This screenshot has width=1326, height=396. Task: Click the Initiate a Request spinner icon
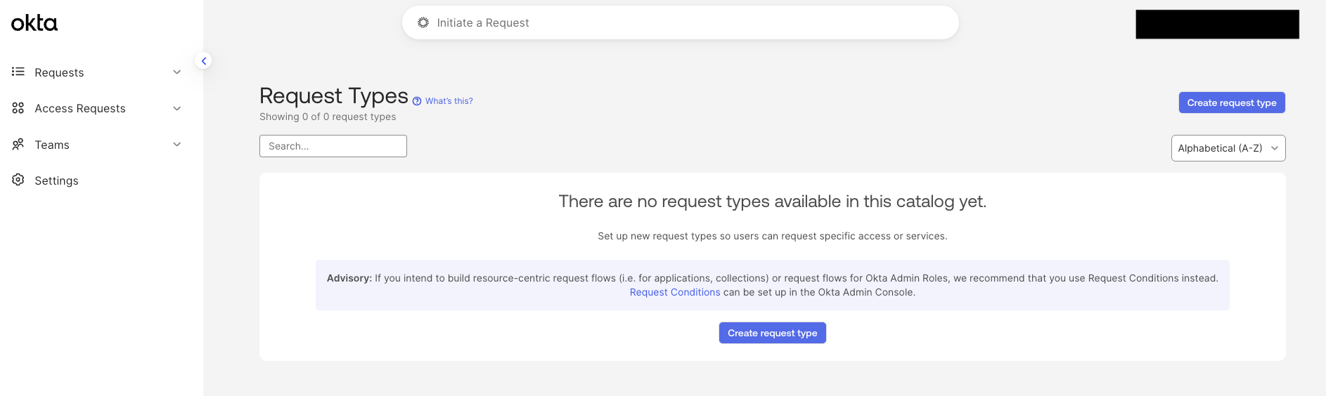pos(423,22)
